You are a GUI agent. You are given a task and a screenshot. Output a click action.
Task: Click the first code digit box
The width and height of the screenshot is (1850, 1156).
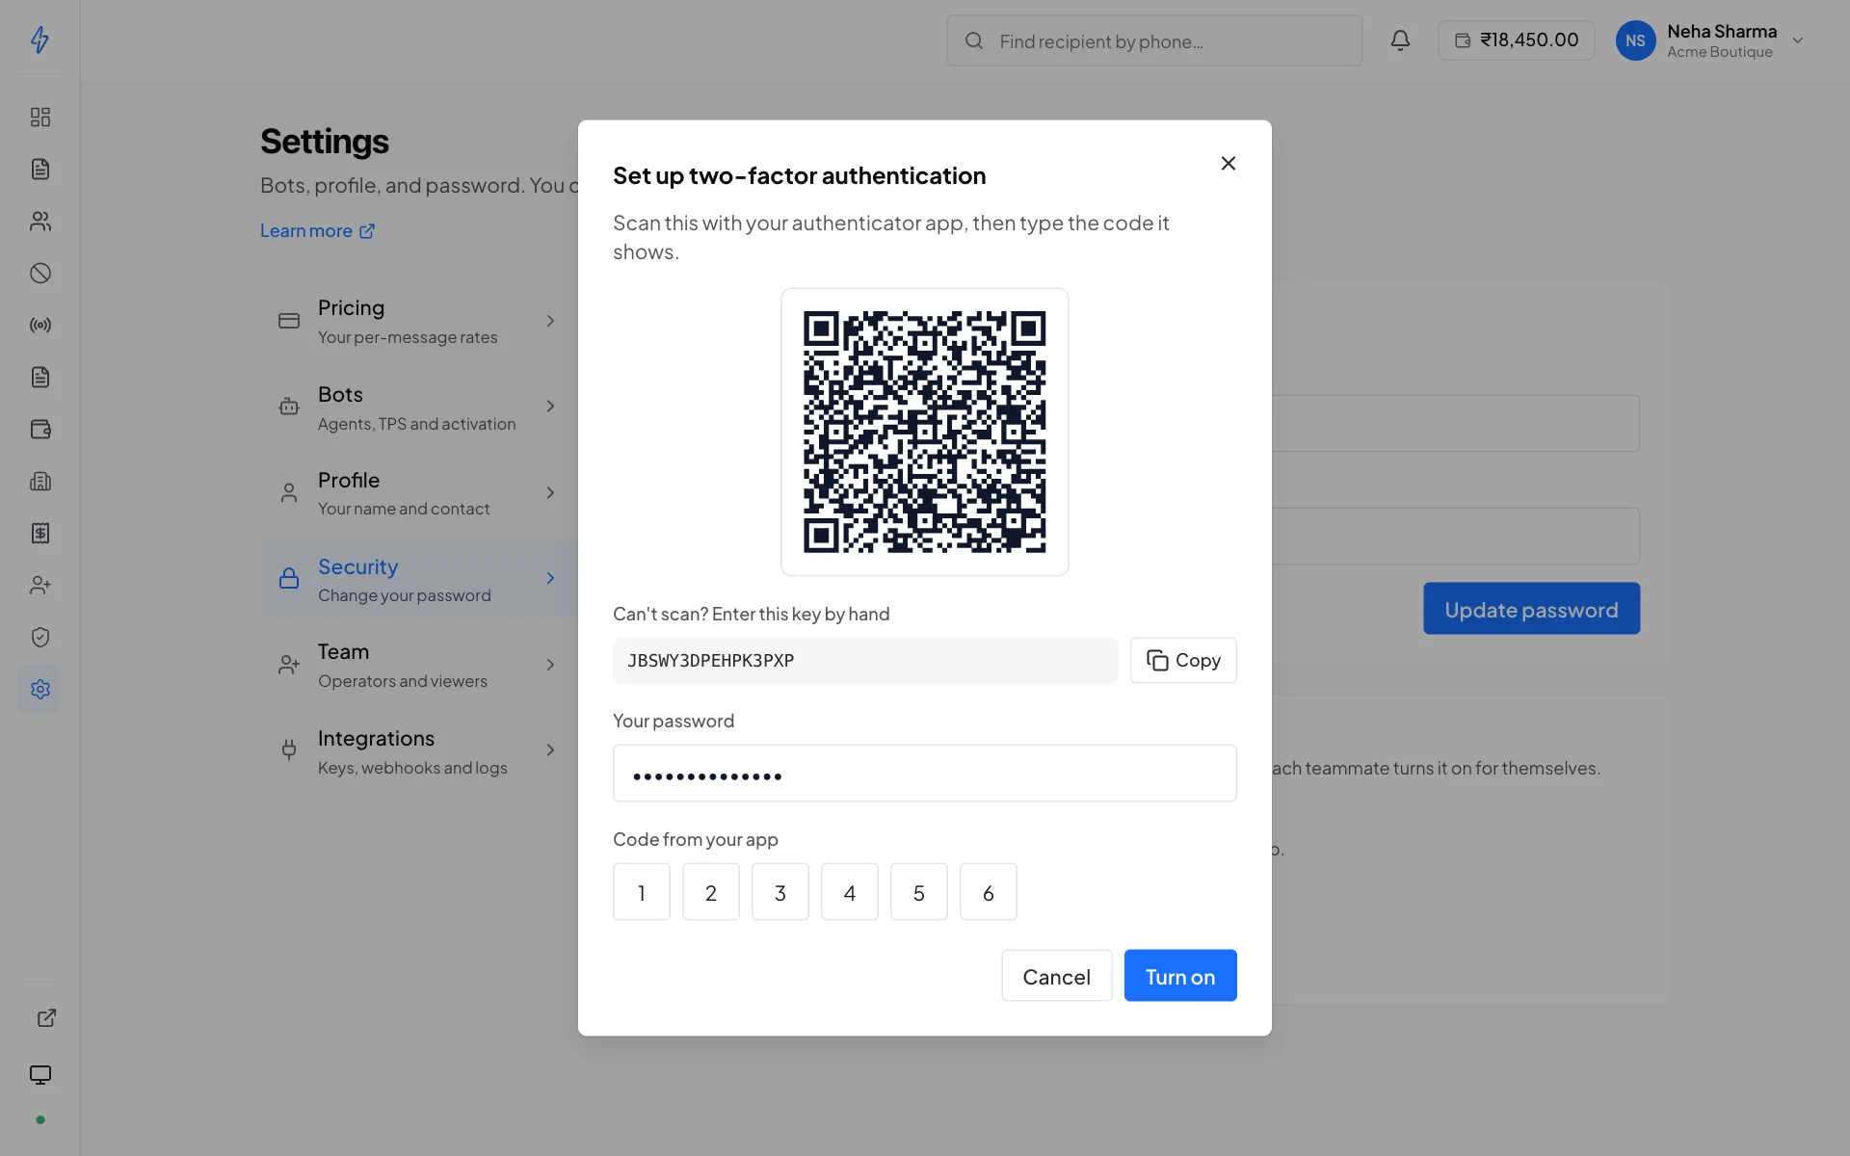point(642,892)
